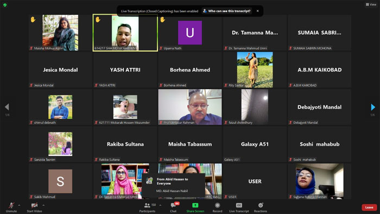Click muted mic icon on Borhena Ahmed tile
The image size is (380, 214).
(x=161, y=85)
